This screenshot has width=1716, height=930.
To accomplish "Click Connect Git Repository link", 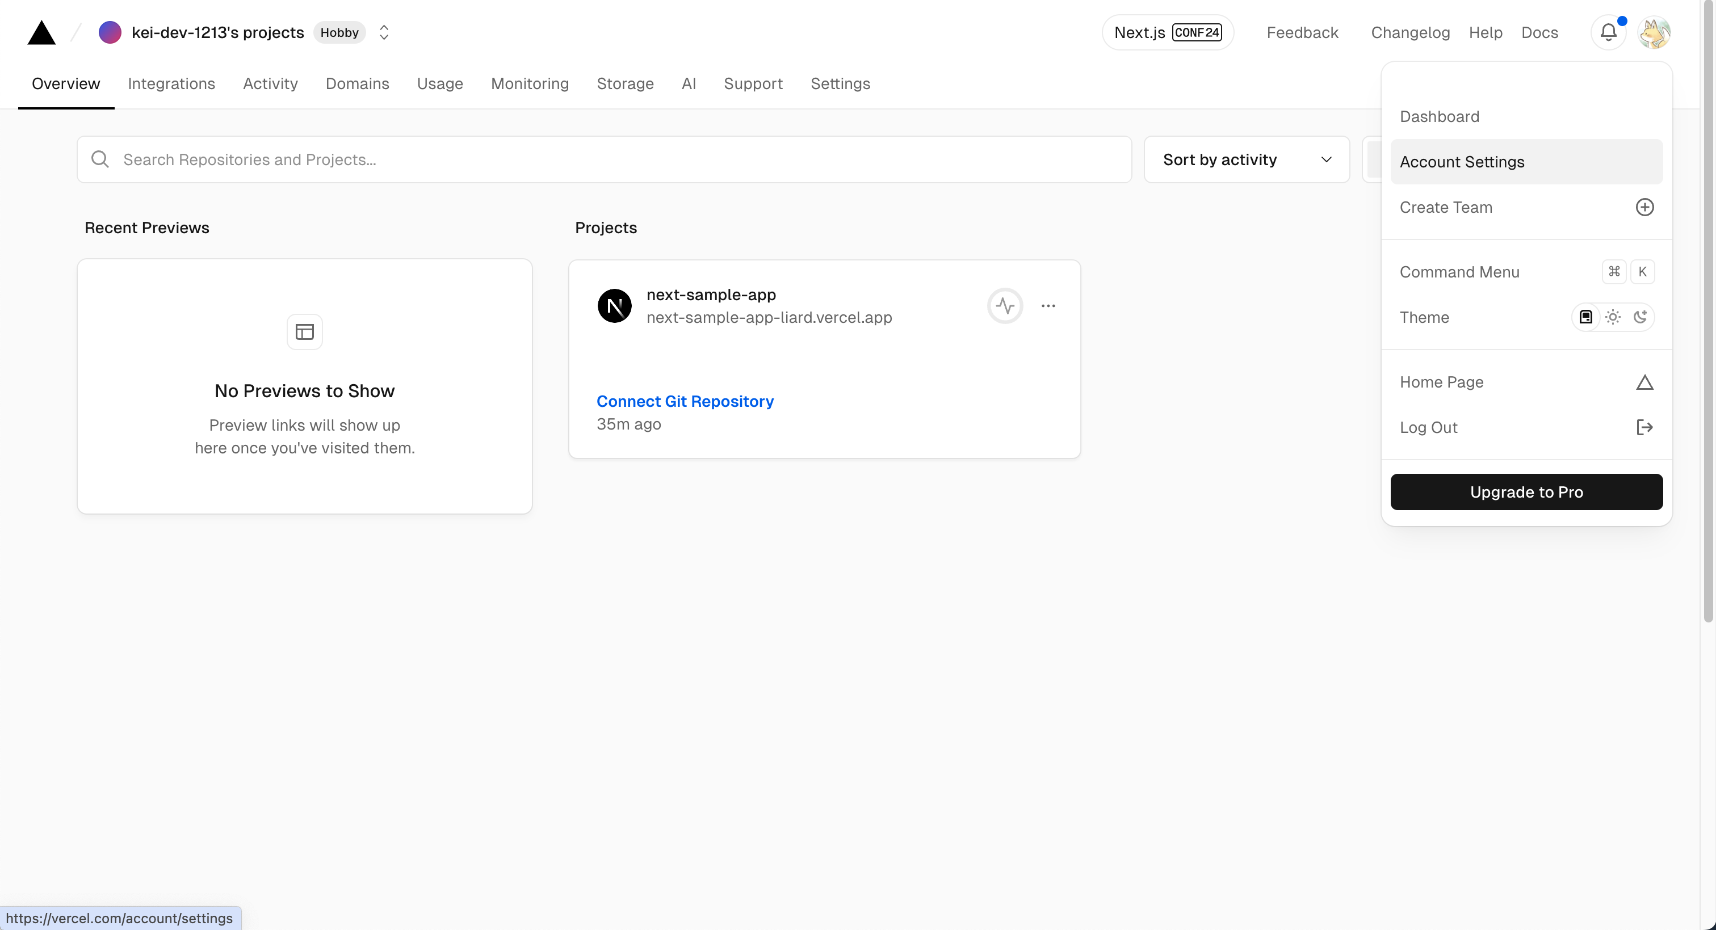I will click(685, 401).
